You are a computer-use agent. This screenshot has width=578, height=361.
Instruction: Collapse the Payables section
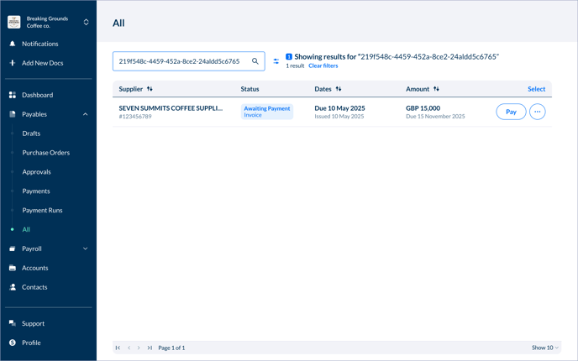pos(85,114)
